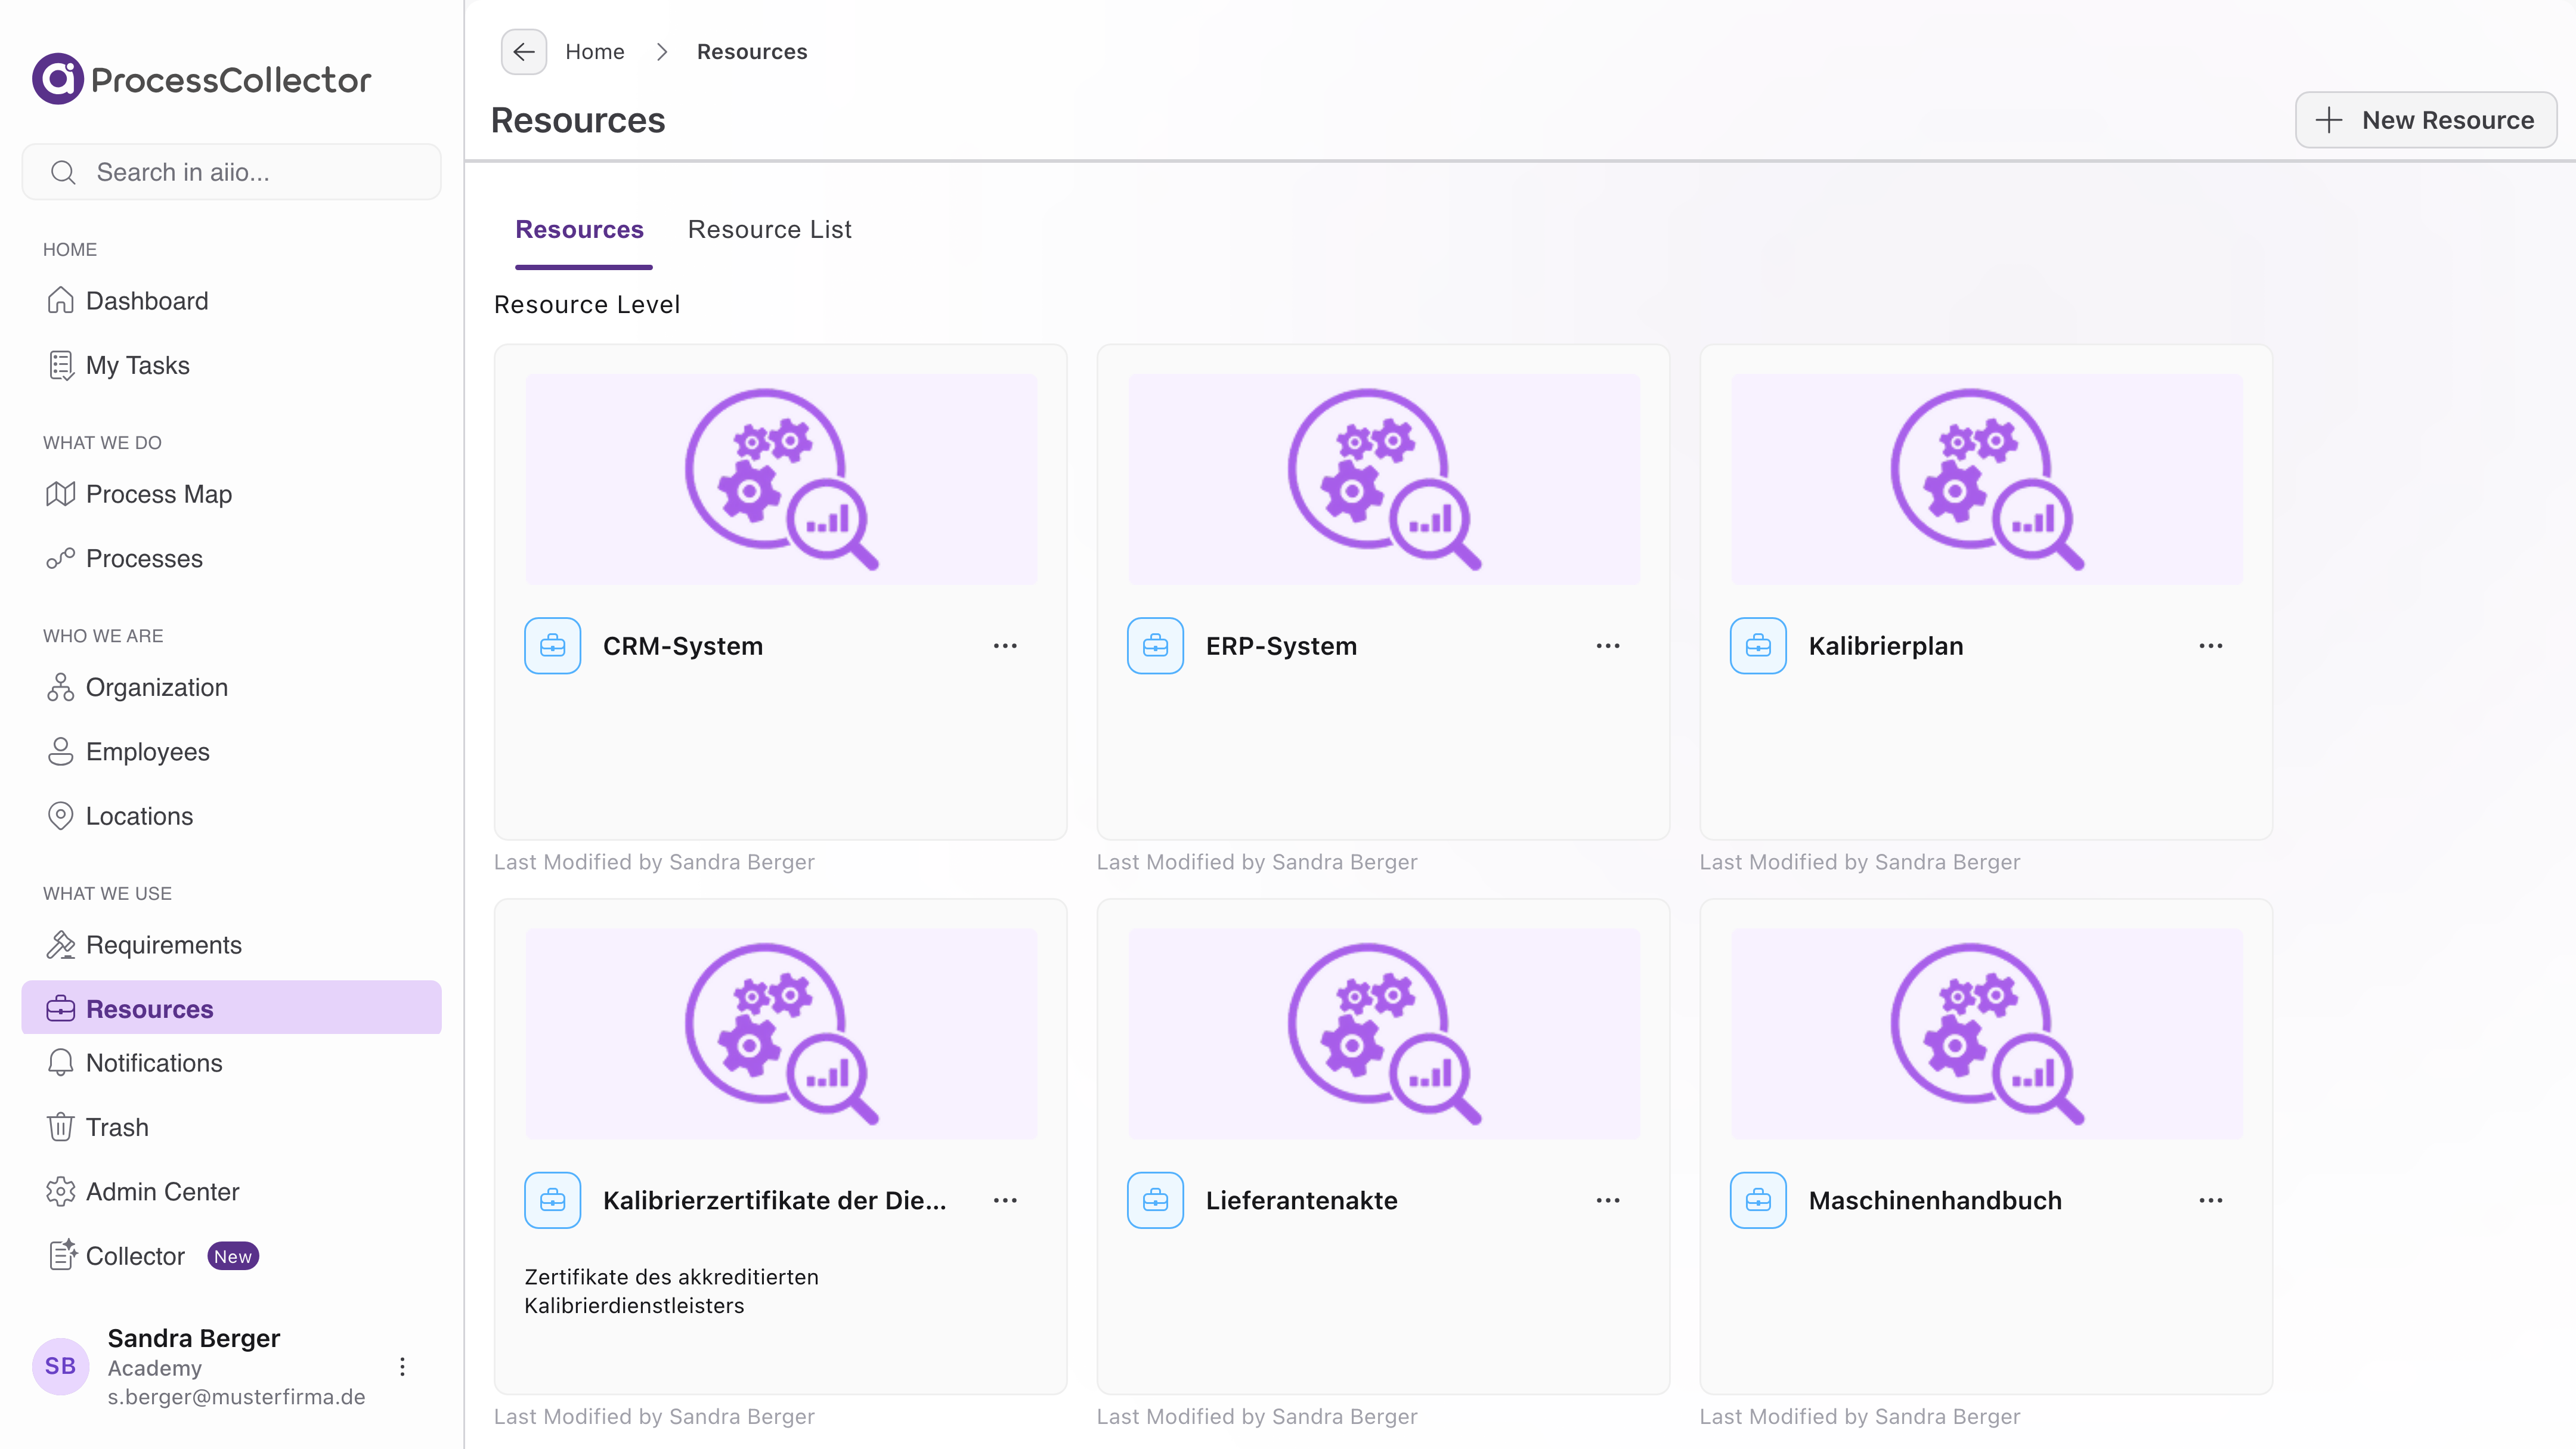Click the Employees person icon
The width and height of the screenshot is (2576, 1449).
coord(60,751)
